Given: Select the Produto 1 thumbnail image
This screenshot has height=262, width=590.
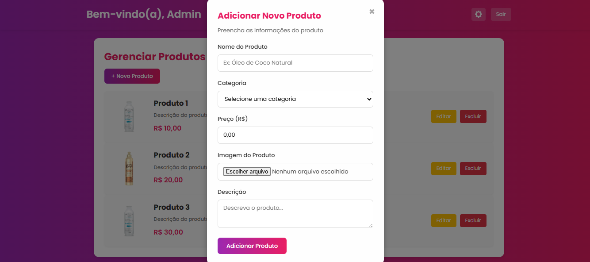Looking at the screenshot, I should point(129,116).
